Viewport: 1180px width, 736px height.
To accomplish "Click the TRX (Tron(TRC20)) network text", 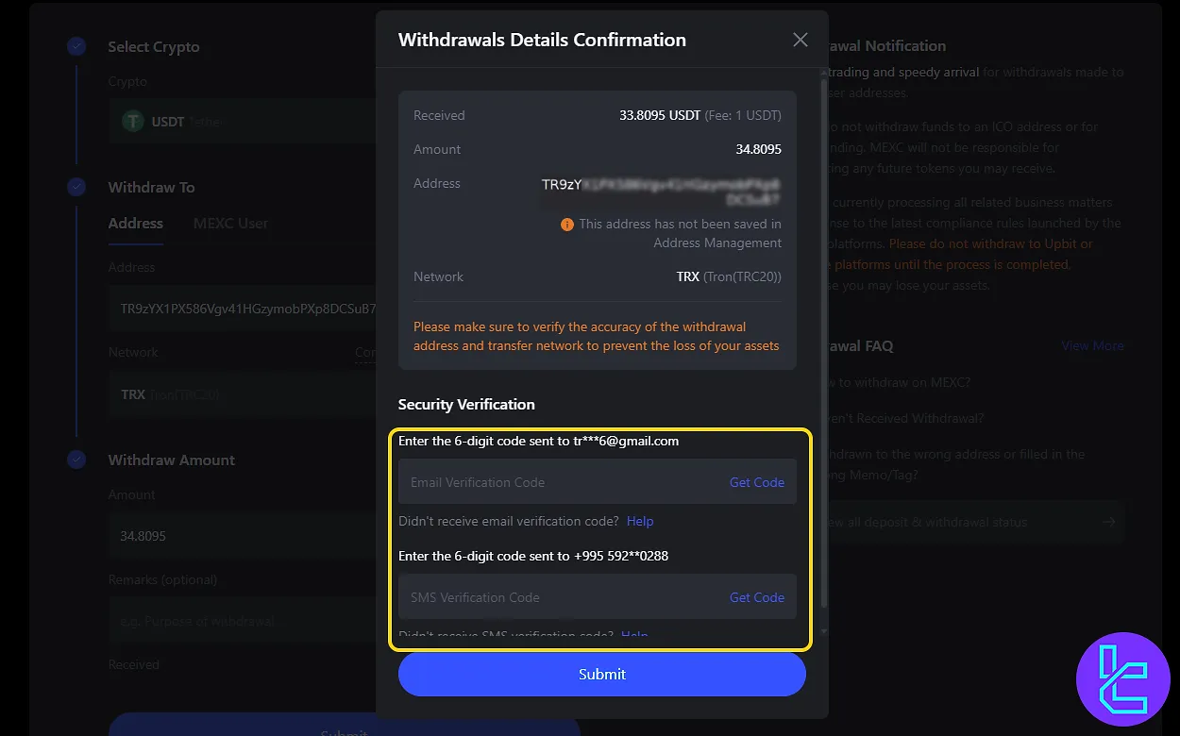I will (729, 276).
